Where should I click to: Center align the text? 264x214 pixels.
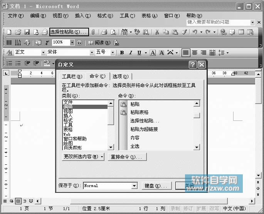195,53
